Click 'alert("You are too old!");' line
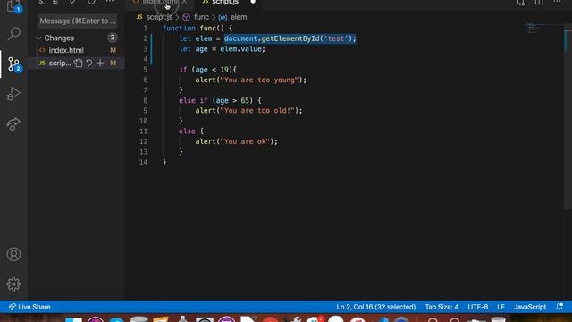The width and height of the screenshot is (572, 322). click(248, 110)
